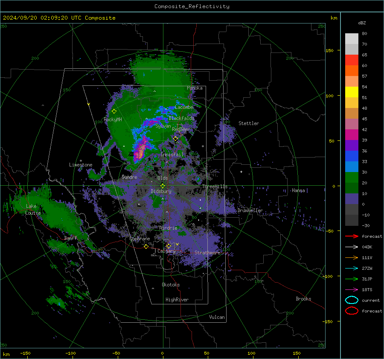Click the yellow diamond marker below Cochrane
The image size is (384, 359).
[146, 246]
